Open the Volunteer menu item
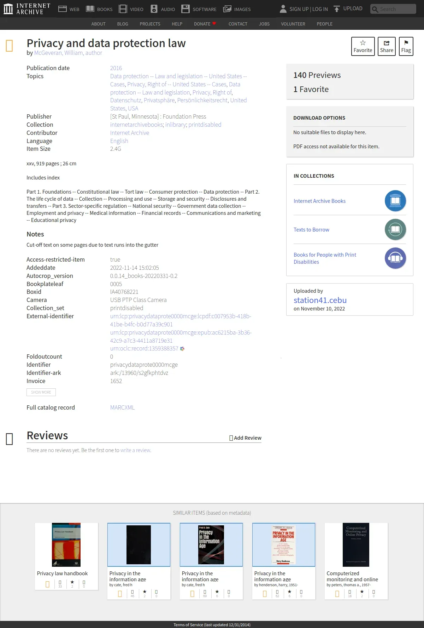 click(x=293, y=24)
